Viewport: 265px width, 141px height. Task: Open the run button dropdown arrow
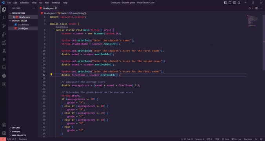pos(253,8)
